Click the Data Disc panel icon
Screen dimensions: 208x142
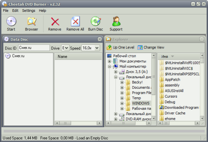coord(6,39)
